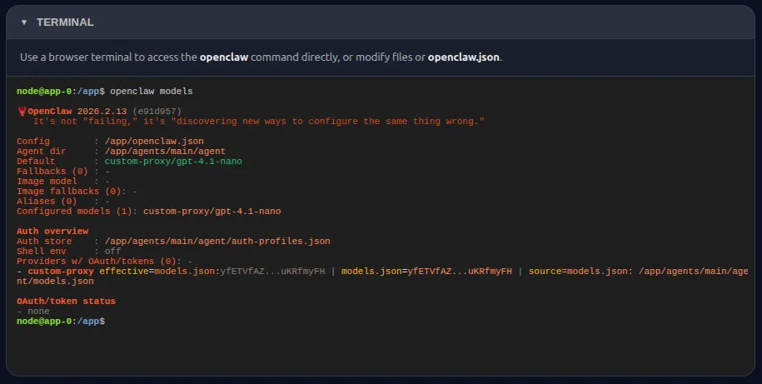Click the TERMINAL header title
This screenshot has height=384, width=762.
(65, 22)
